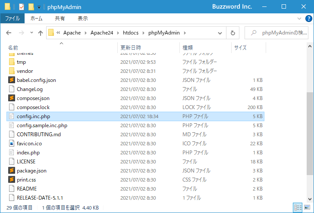314x213 pixels.
Task: Click the htdocs breadcrumb segment
Action: 131,33
